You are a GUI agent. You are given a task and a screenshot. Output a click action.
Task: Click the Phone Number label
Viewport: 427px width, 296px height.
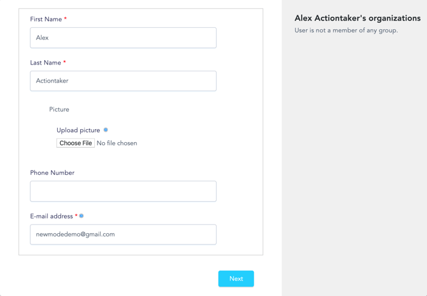[x=52, y=173]
